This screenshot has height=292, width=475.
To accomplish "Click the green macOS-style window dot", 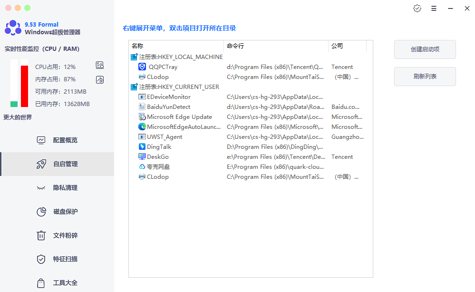I will coord(27,8).
